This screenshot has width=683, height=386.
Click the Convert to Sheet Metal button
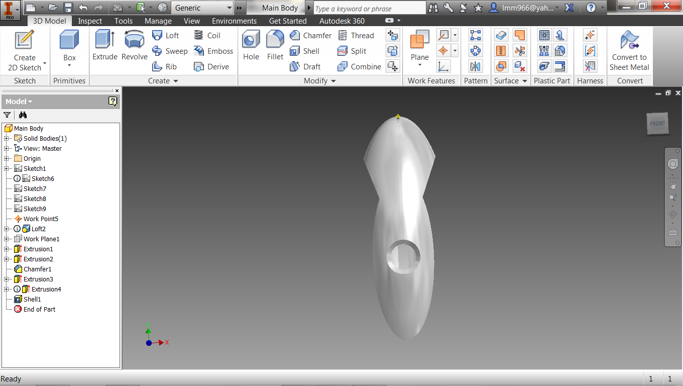629,50
